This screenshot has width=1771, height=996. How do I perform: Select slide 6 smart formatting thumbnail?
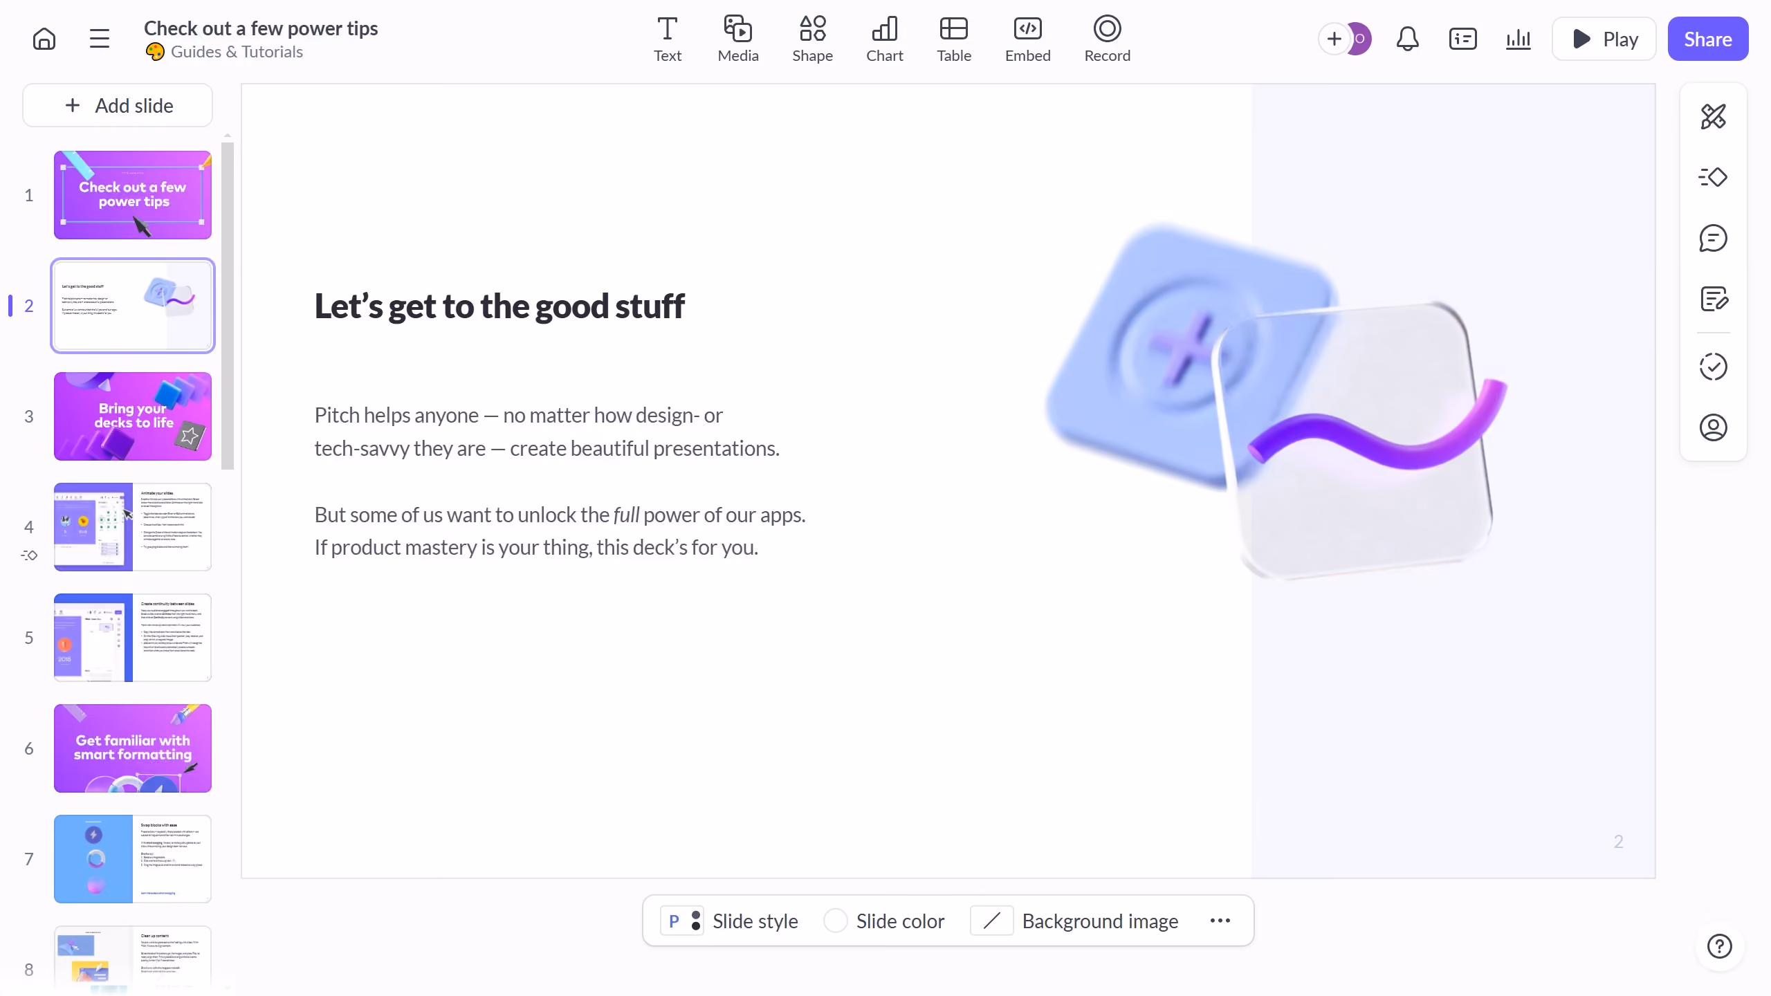133,748
